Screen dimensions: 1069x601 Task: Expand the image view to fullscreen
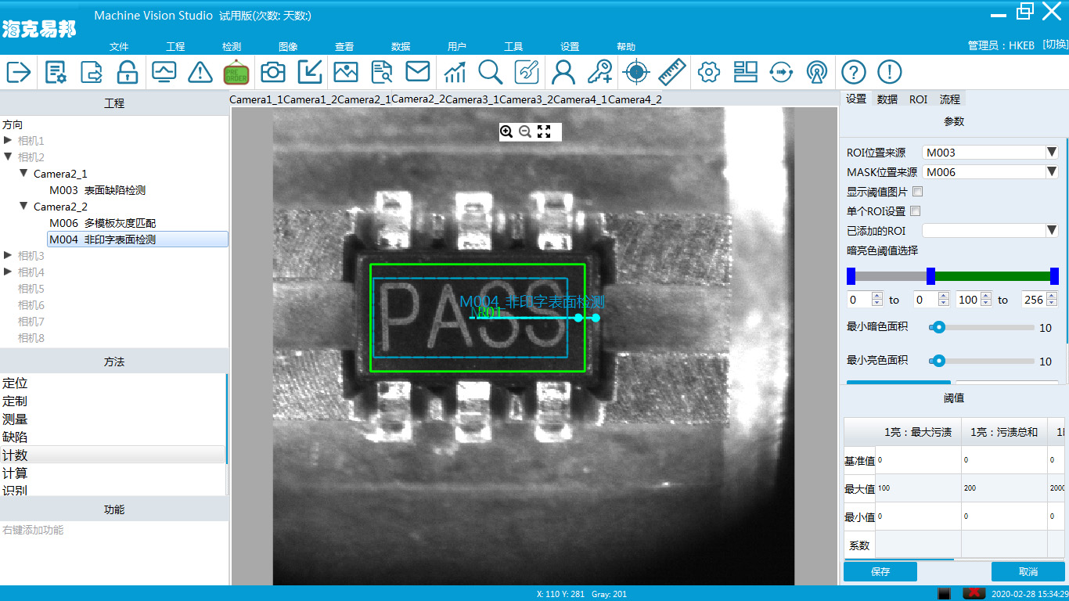coord(544,131)
